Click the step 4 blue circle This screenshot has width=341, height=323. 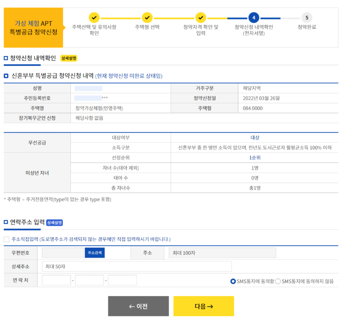(254, 18)
